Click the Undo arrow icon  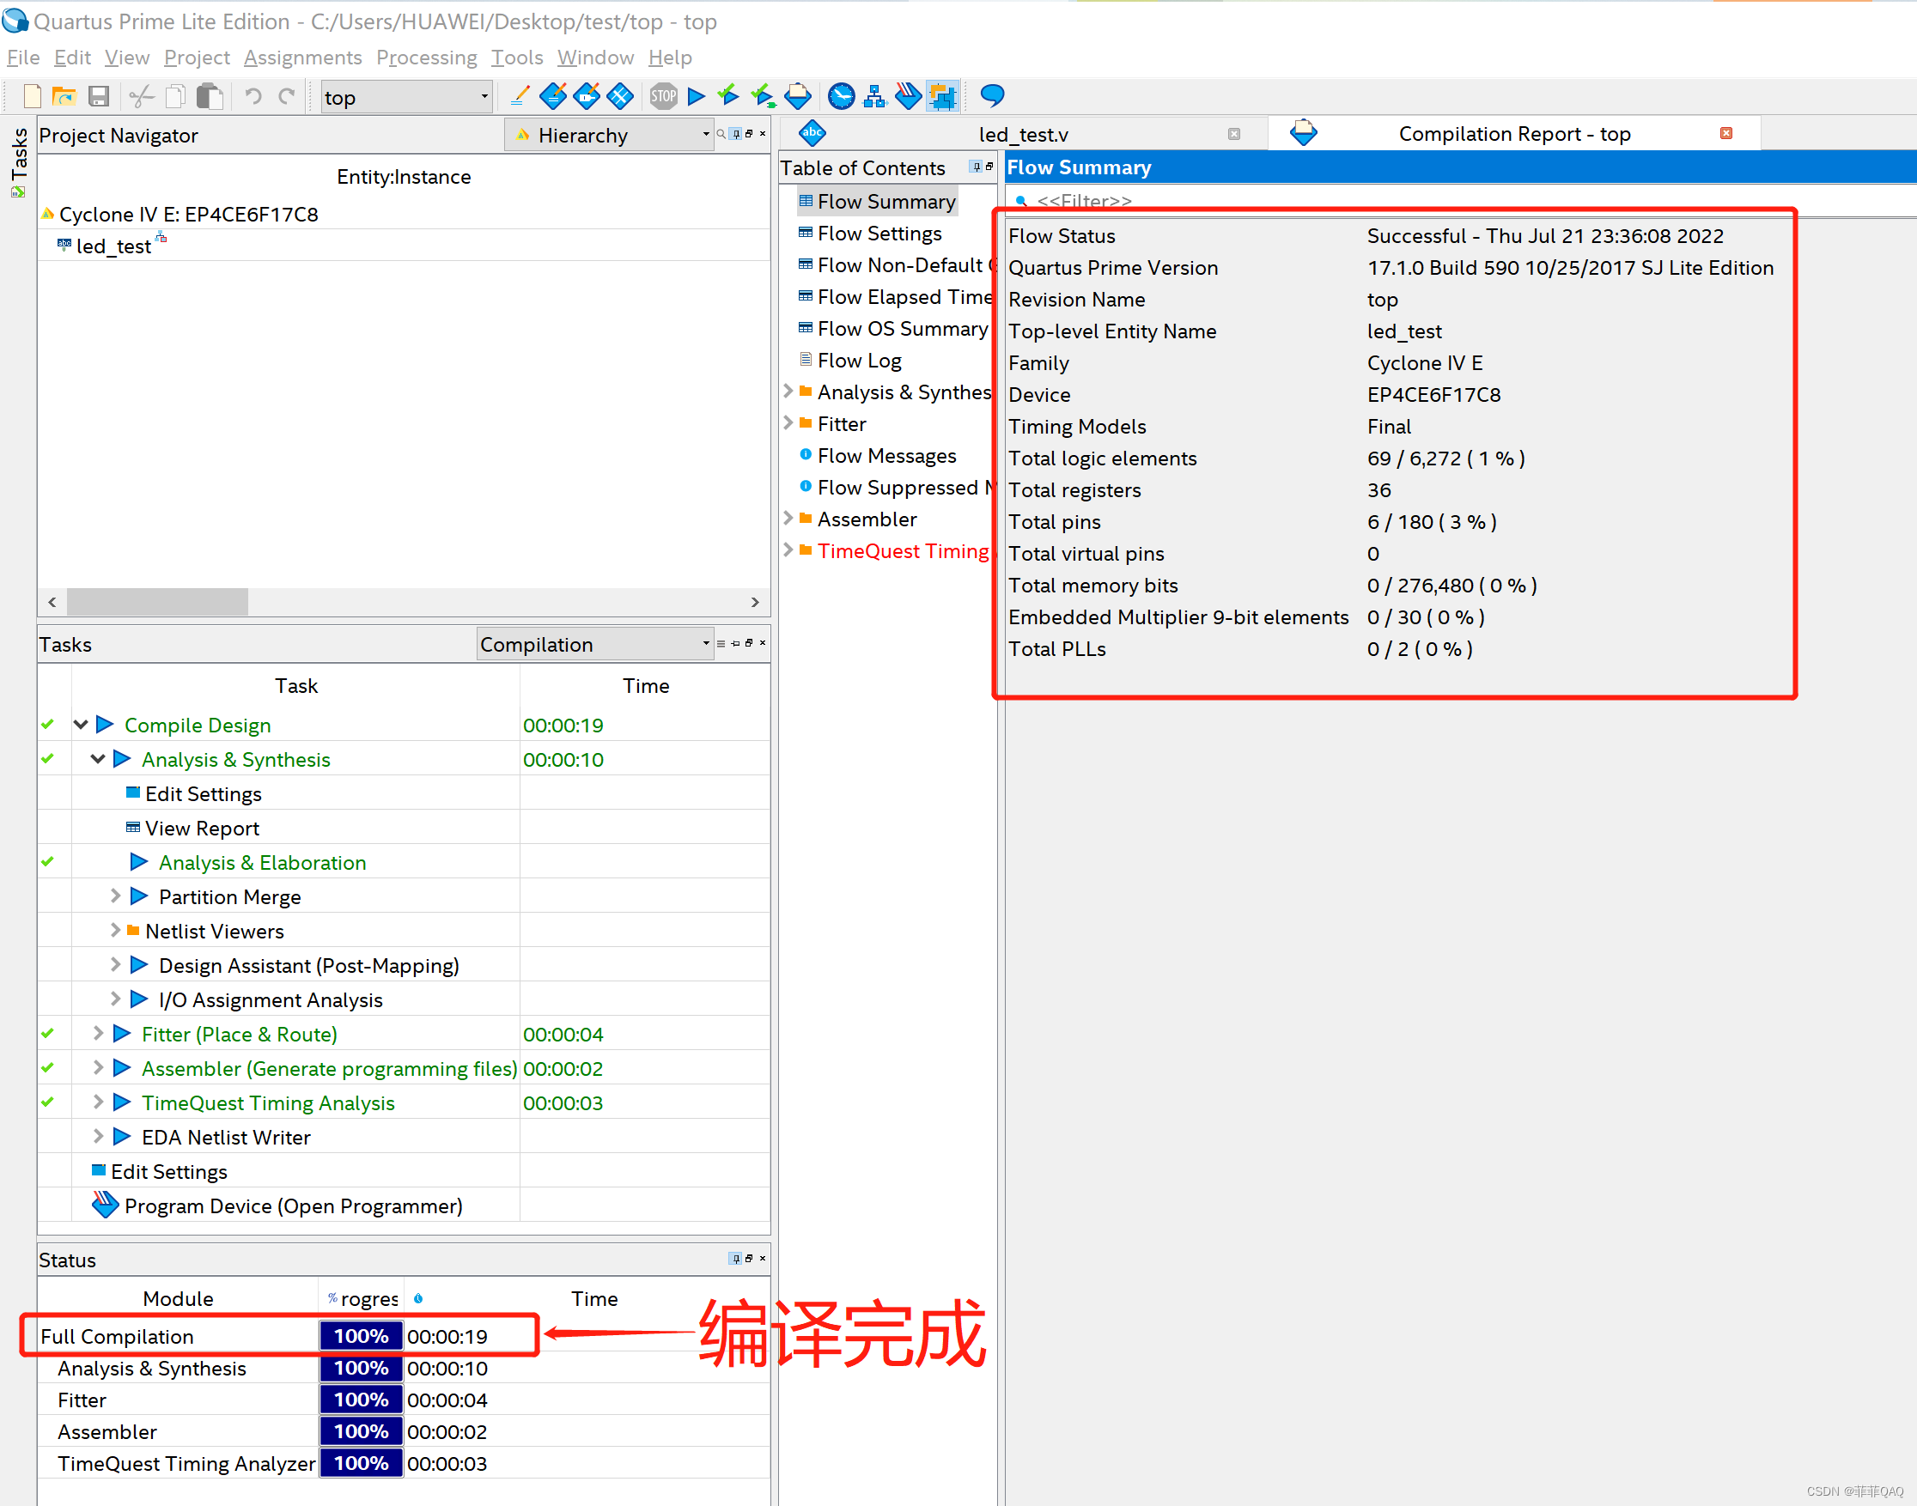pyautogui.click(x=253, y=96)
